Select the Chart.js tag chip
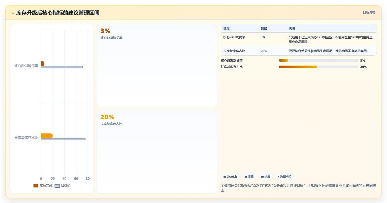The image size is (387, 203). tap(230, 177)
